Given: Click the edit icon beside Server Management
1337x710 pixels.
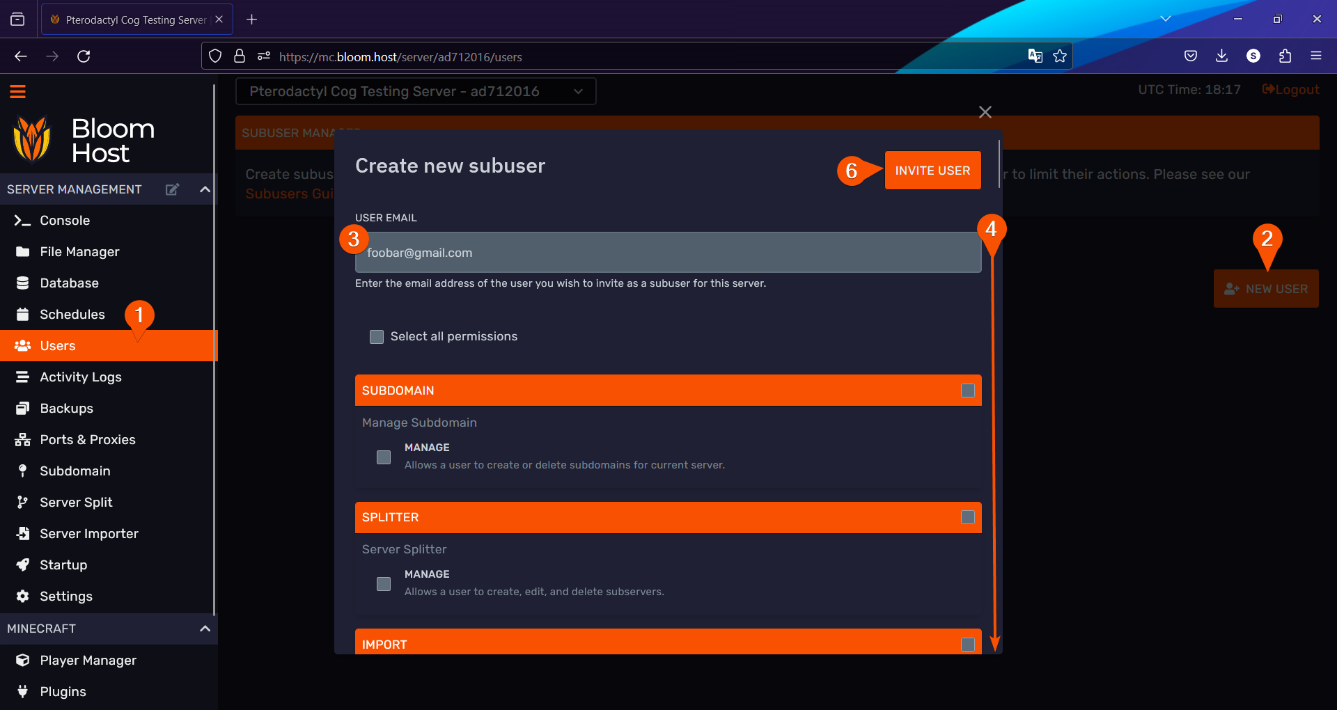Looking at the screenshot, I should pyautogui.click(x=172, y=189).
